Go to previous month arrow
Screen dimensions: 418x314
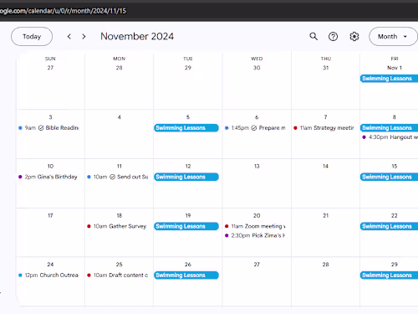(69, 37)
